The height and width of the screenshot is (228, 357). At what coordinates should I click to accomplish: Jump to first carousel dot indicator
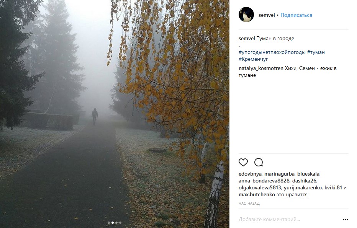[x=109, y=223]
